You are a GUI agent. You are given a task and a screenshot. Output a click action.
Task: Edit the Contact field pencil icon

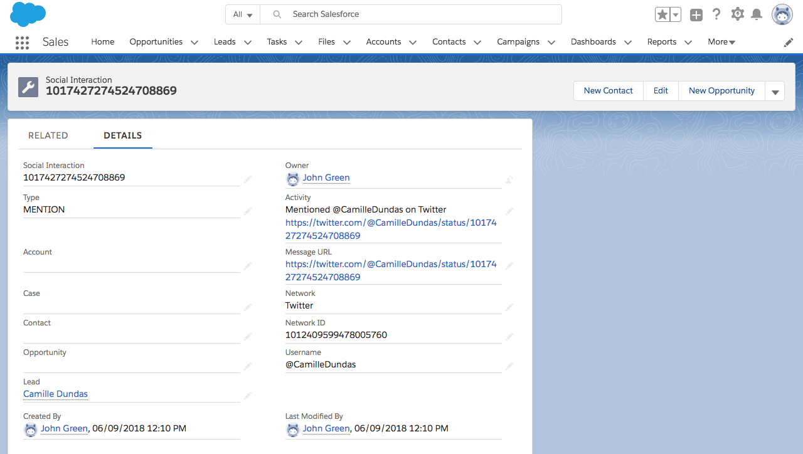click(x=248, y=337)
